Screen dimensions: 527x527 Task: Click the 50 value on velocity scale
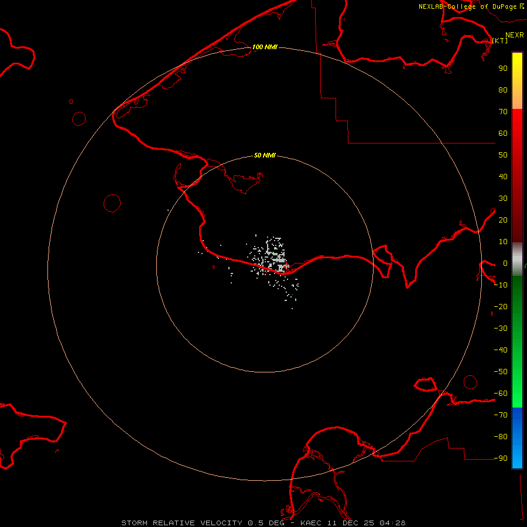503,155
